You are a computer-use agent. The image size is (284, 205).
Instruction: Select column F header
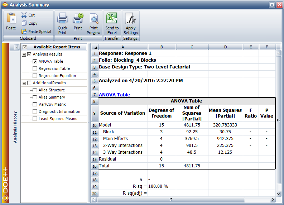(x=267, y=47)
